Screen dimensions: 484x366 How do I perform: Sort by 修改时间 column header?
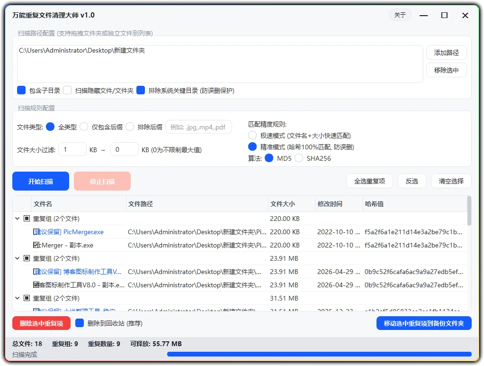pyautogui.click(x=339, y=204)
